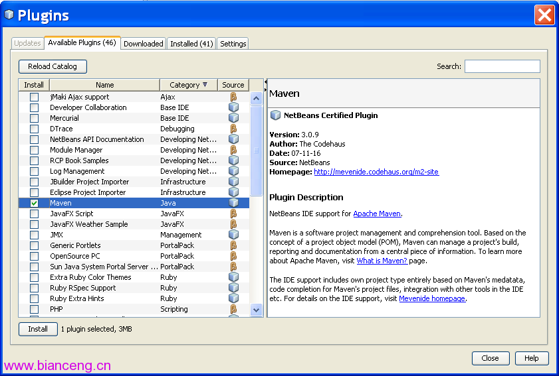
Task: Click the cube source icon for Developer Collaboration
Action: pos(233,107)
